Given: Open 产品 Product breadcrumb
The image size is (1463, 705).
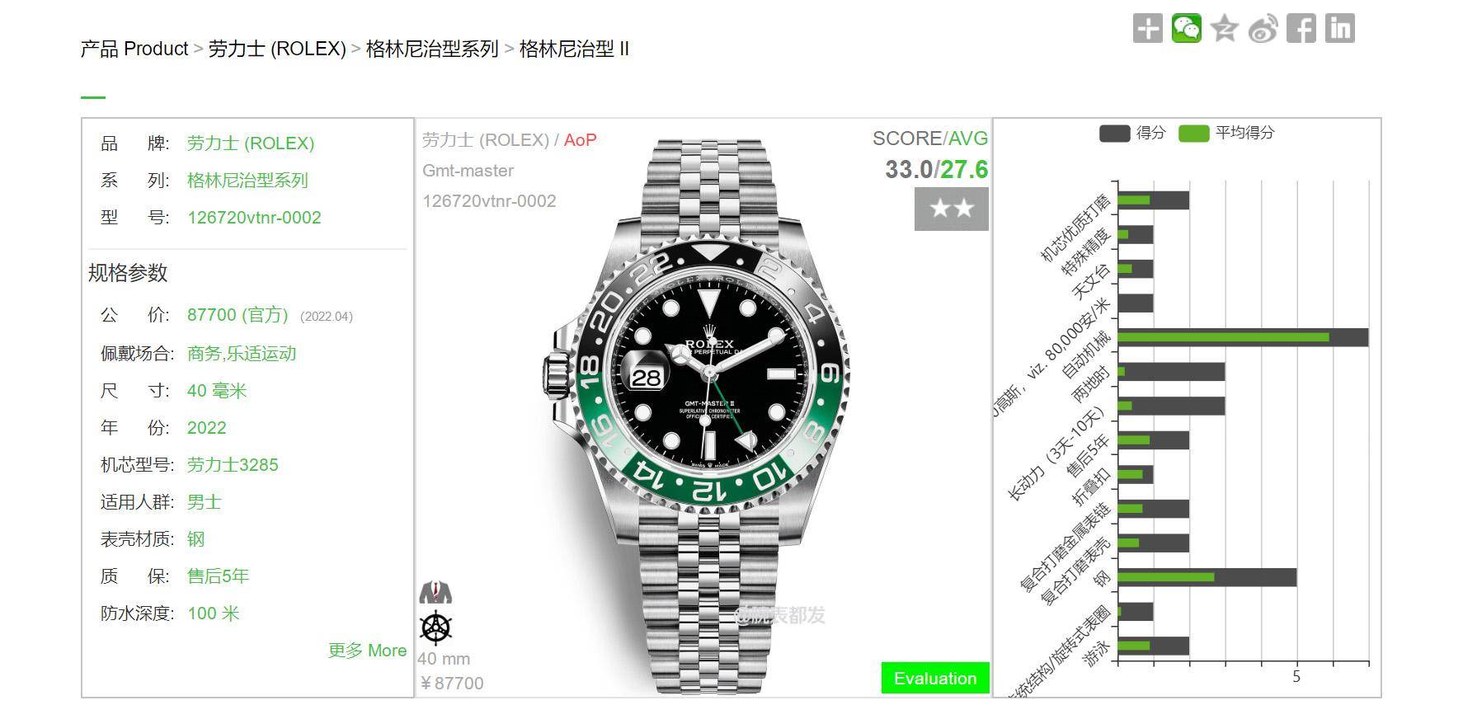Looking at the screenshot, I should [134, 49].
